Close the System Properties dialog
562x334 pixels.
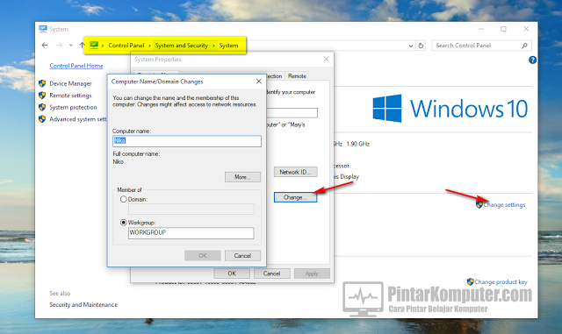[x=326, y=59]
